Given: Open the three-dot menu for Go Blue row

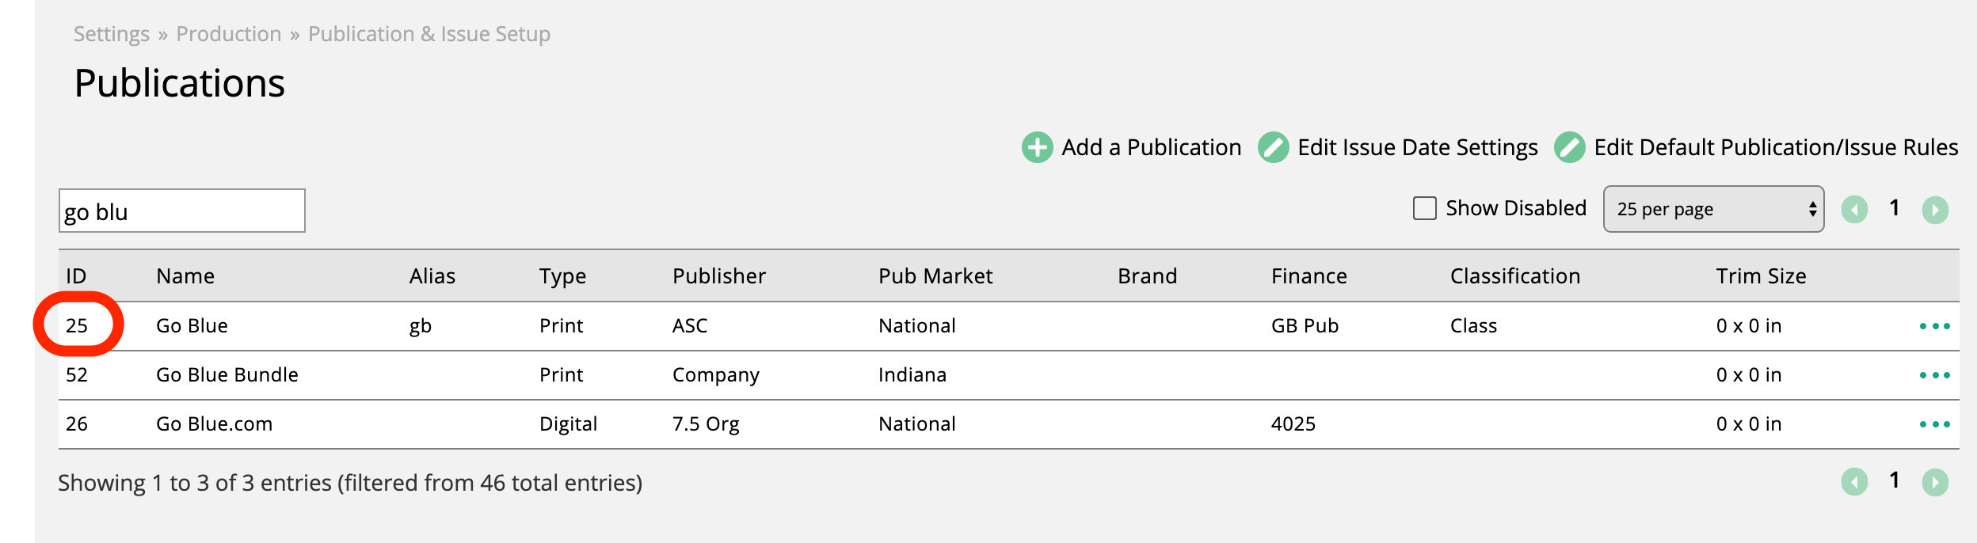Looking at the screenshot, I should pos(1934,326).
